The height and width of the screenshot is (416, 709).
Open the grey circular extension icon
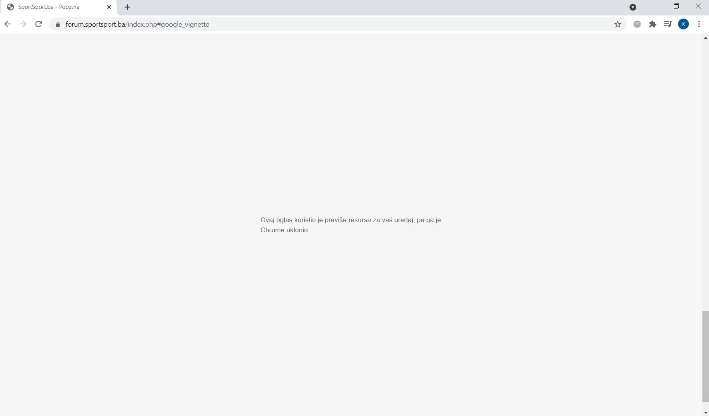(x=637, y=24)
